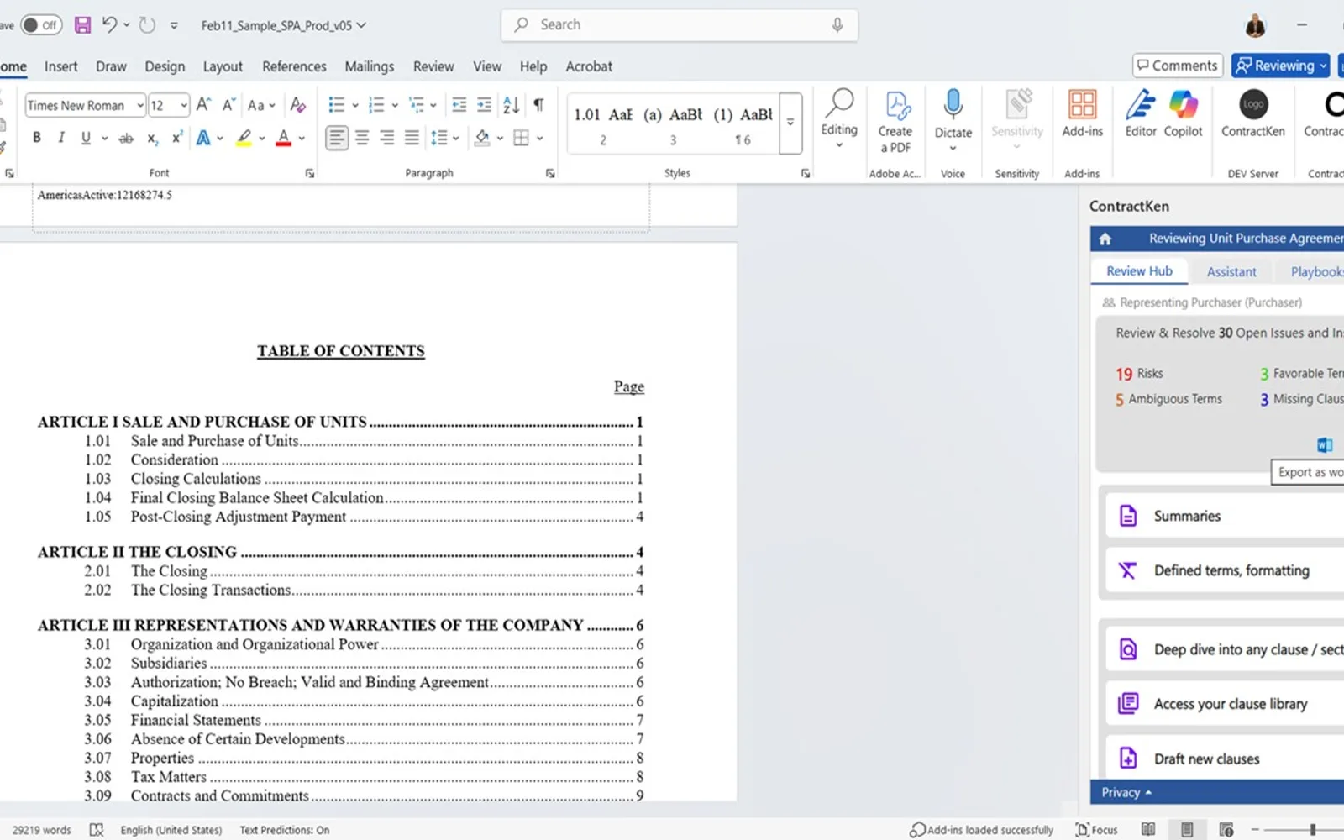Viewport: 1344px width, 840px height.
Task: Open the Summaries option
Action: (x=1225, y=516)
